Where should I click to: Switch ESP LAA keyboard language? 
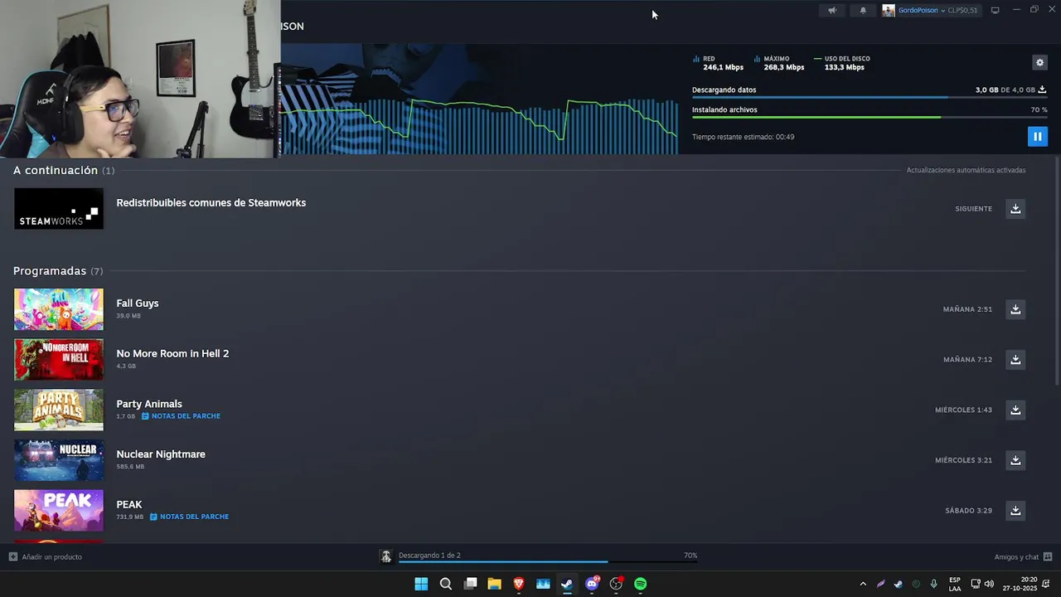(955, 584)
